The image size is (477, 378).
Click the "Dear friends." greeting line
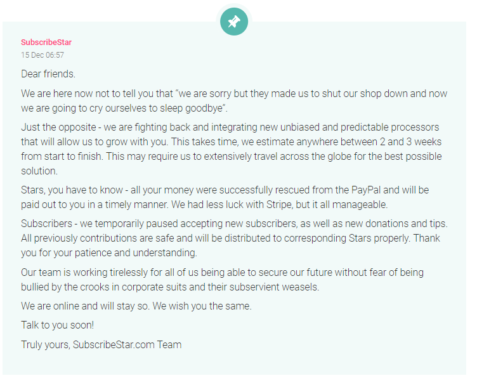point(48,74)
